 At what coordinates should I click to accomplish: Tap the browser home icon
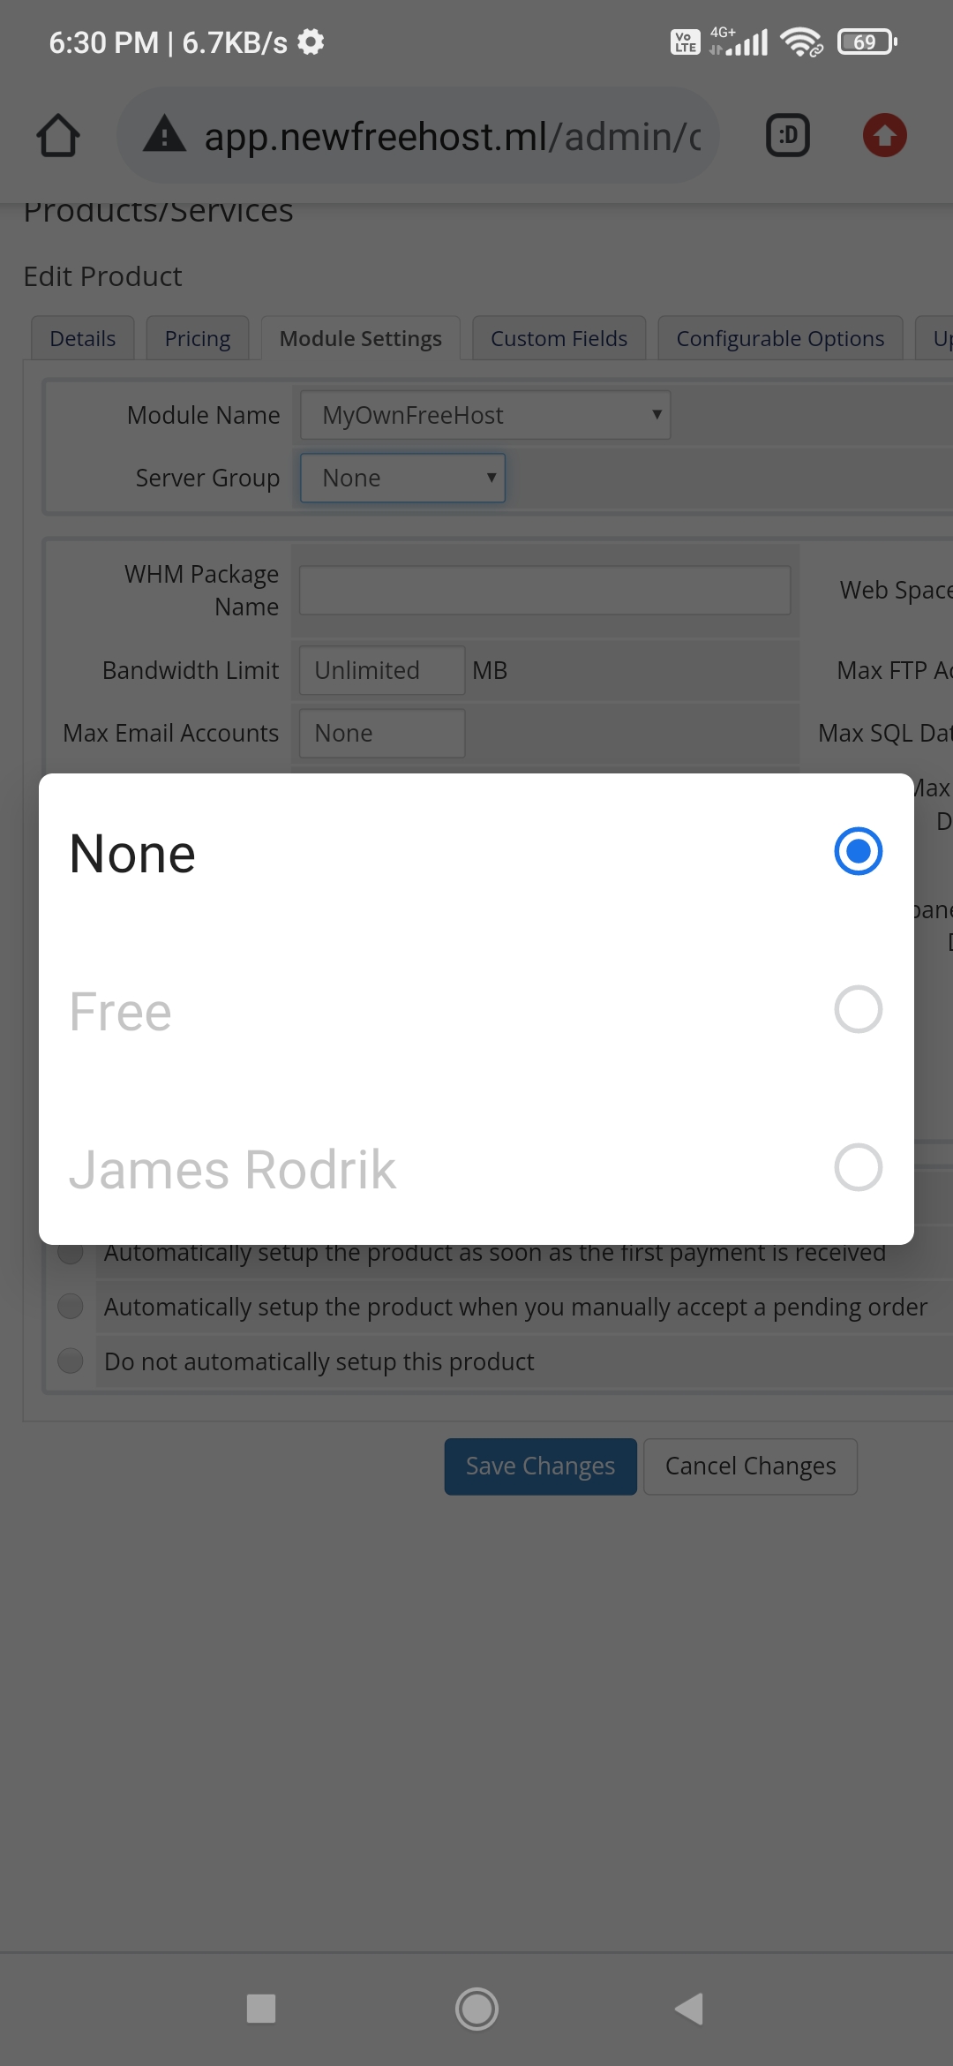click(58, 136)
